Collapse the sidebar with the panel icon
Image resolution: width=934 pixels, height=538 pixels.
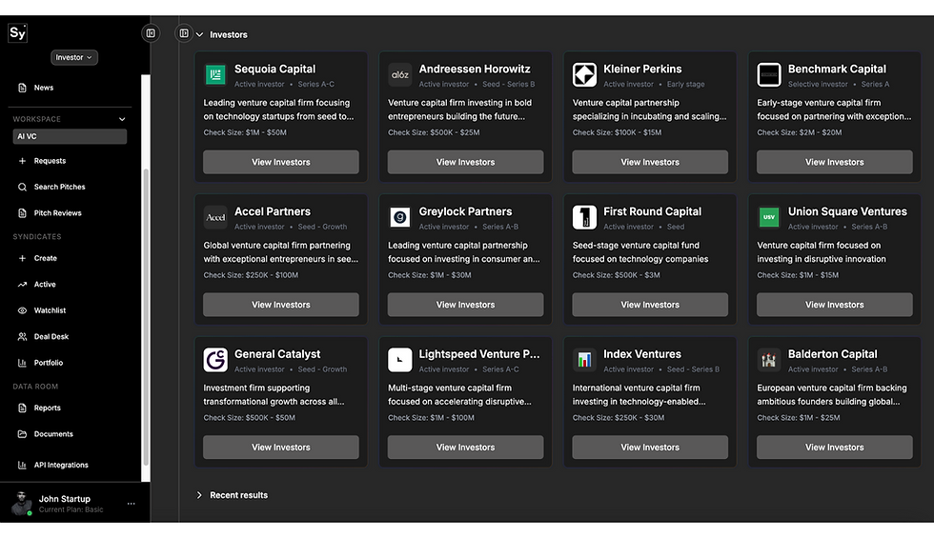pyautogui.click(x=151, y=33)
